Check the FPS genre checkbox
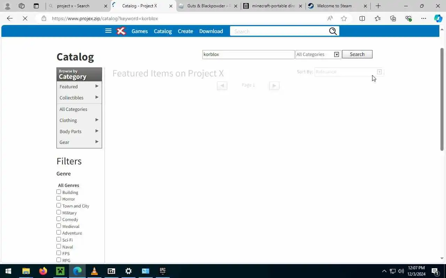 [59, 253]
